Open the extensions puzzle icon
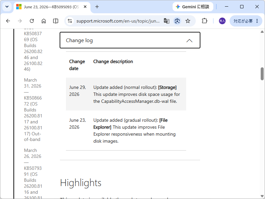This screenshot has height=199, width=265. tap(204, 21)
